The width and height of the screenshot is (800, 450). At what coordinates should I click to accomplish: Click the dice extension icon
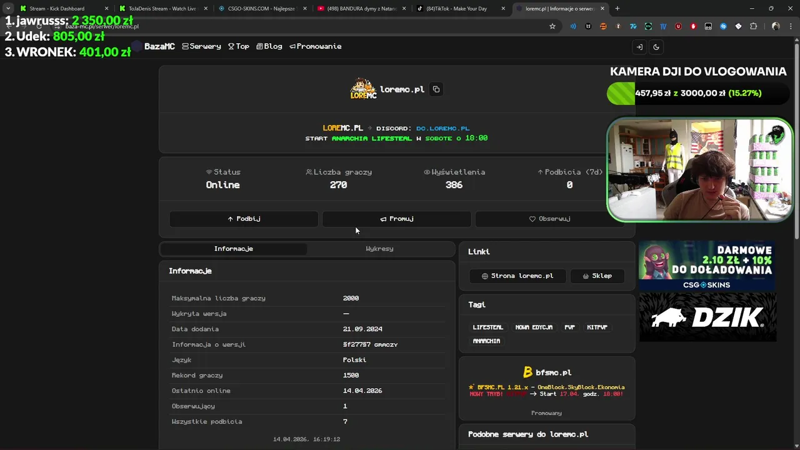(x=738, y=26)
